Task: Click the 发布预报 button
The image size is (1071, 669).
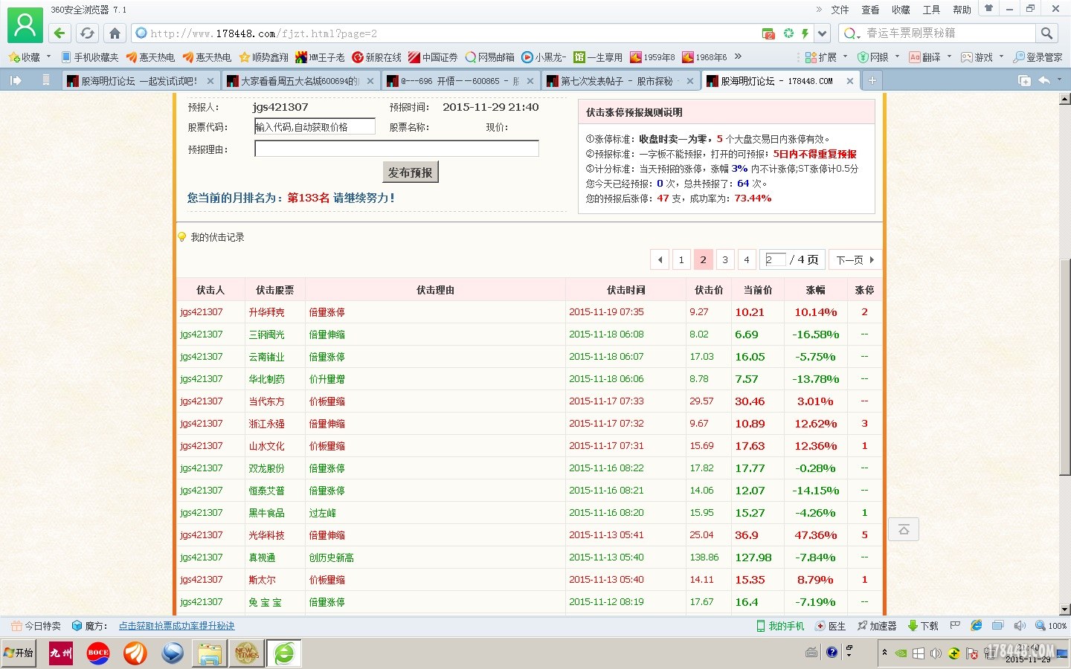Action: (x=411, y=172)
